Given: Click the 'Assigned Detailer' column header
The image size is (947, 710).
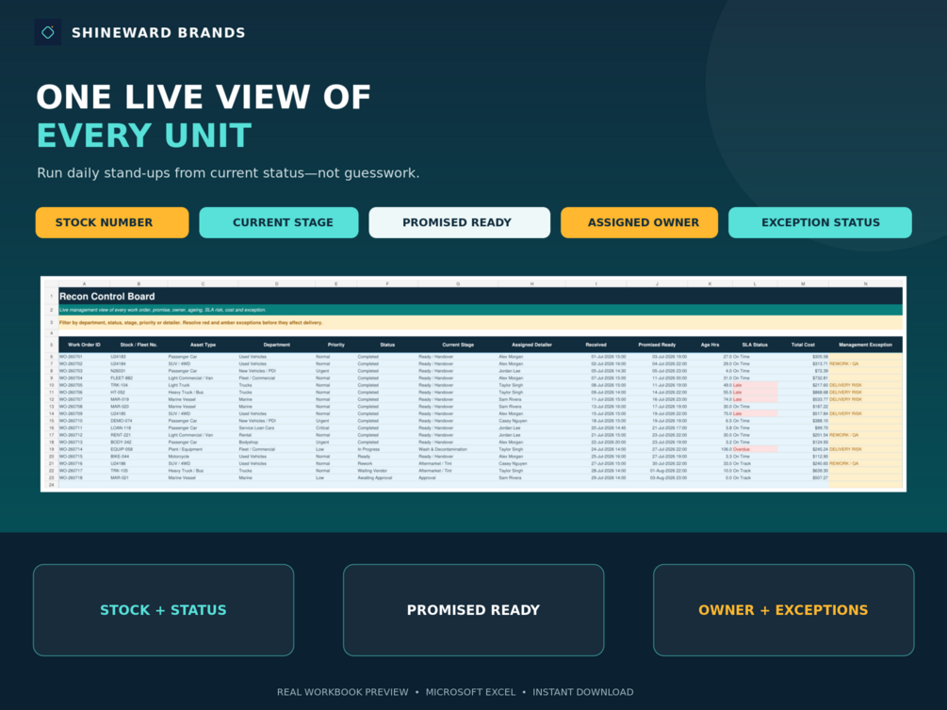Looking at the screenshot, I should (532, 345).
